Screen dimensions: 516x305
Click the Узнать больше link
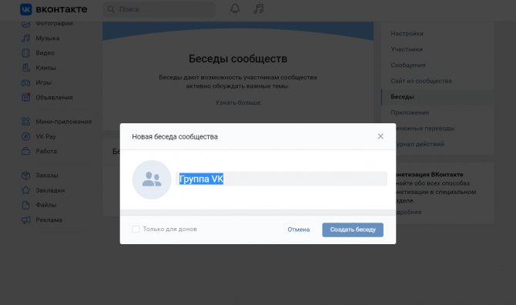[238, 102]
